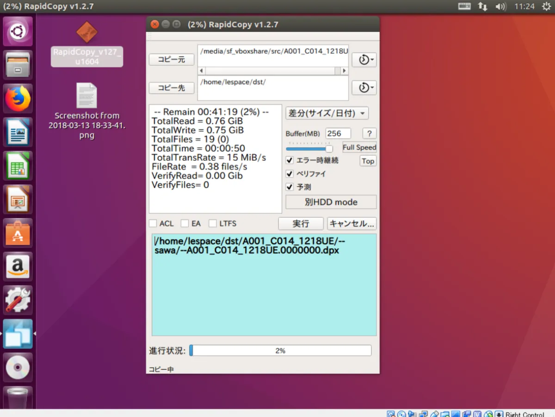The height and width of the screenshot is (417, 555).
Task: Click the 実行 execute button
Action: (301, 224)
